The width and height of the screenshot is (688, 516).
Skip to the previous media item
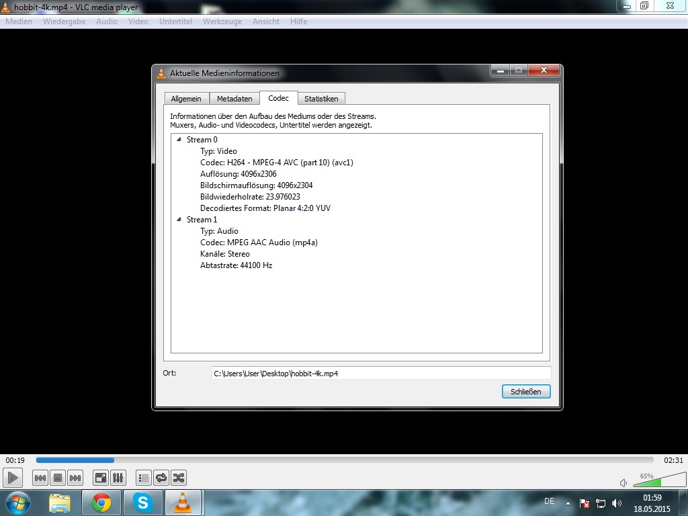40,478
